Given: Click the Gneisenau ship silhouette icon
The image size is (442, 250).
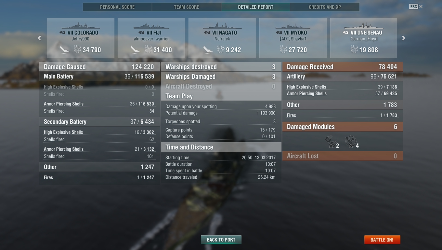Looking at the screenshot, I should click(364, 26).
